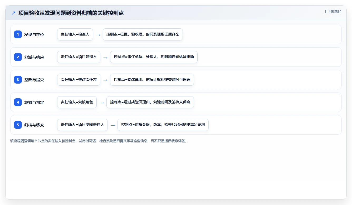Click the 责任输入=复核角色 box
352x205 pixels.
(77, 102)
